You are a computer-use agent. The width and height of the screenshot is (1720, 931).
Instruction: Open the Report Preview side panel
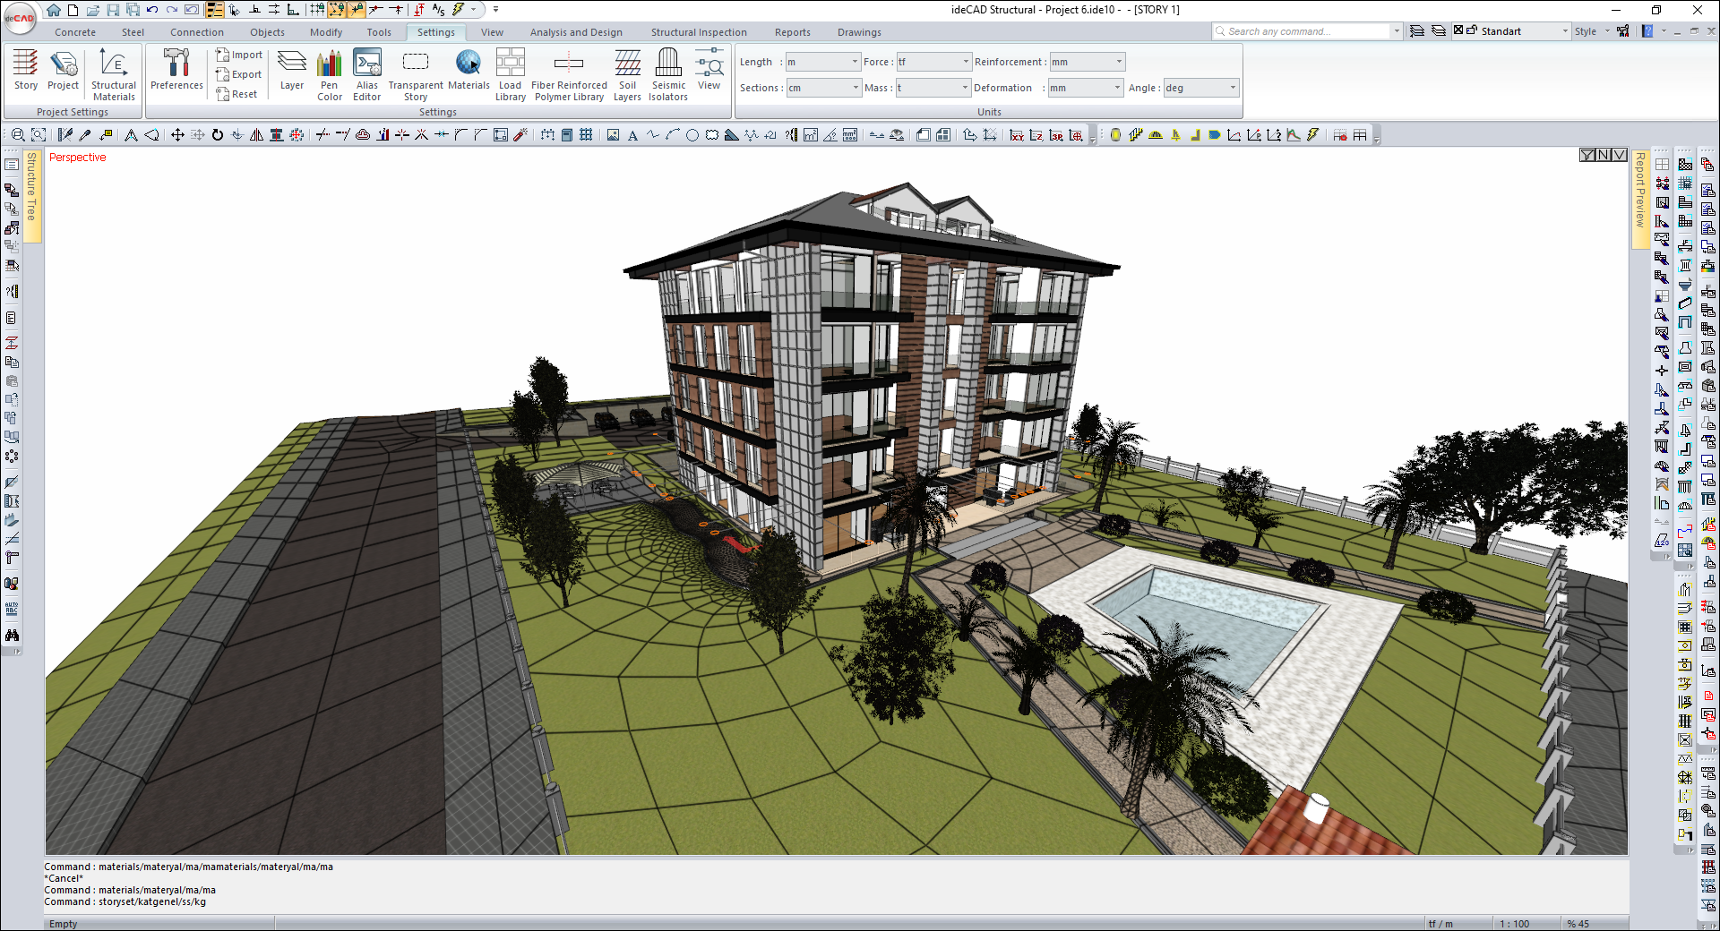click(1639, 198)
